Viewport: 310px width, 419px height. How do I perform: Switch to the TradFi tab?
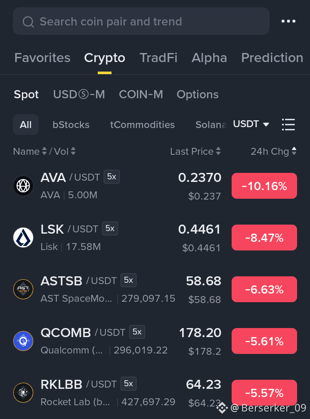[x=158, y=58]
